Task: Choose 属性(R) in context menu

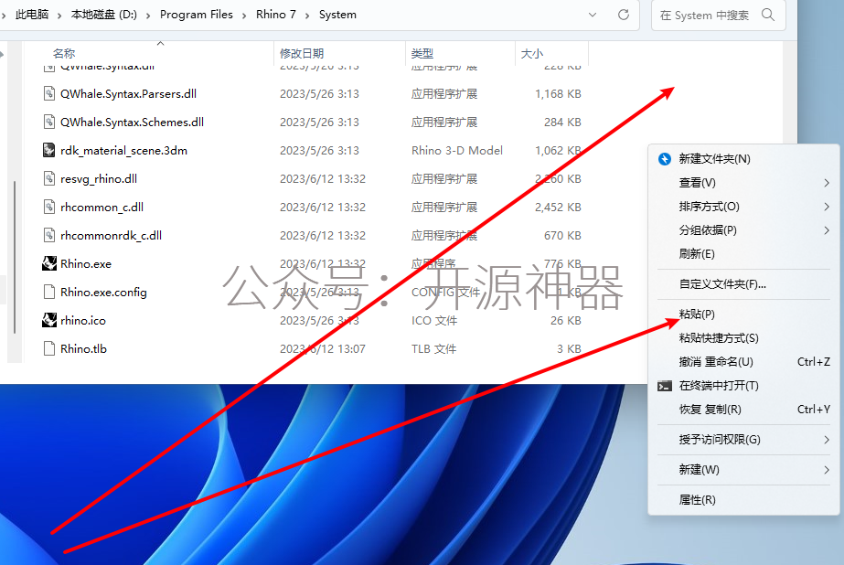Action: coord(744,500)
